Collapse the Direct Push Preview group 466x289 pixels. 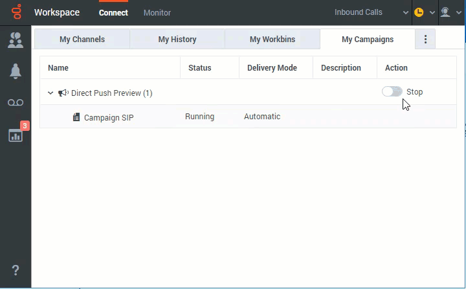tap(50, 93)
